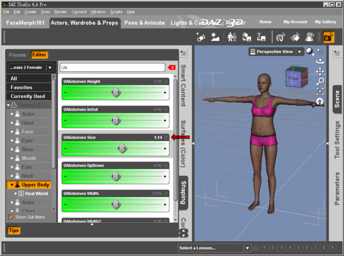Click the morph list vertical scrollbar
Image resolution: width=344 pixels, height=256 pixels.
click(175, 140)
